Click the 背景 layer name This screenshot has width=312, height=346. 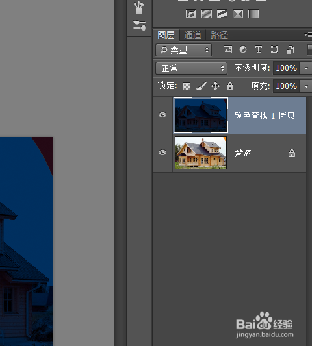[243, 153]
